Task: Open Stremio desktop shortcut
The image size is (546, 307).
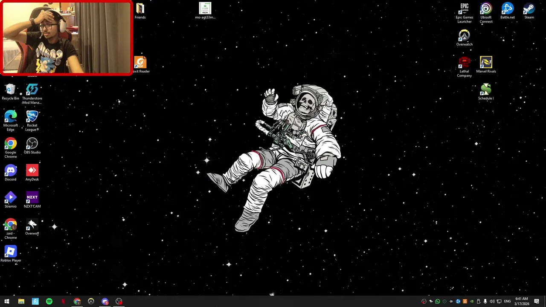Action: coord(11,200)
